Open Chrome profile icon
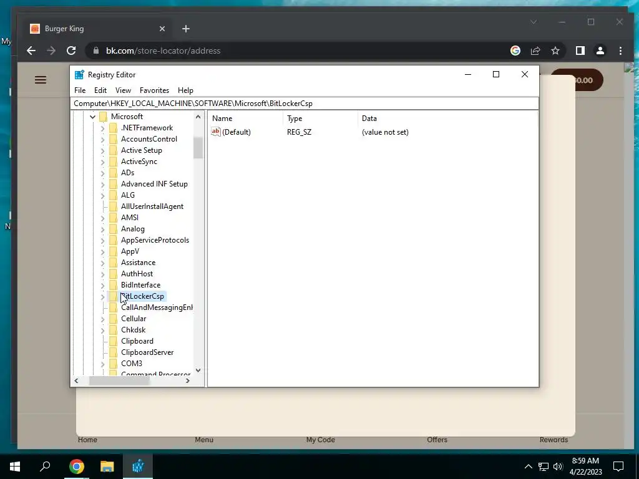The image size is (639, 479). point(600,51)
